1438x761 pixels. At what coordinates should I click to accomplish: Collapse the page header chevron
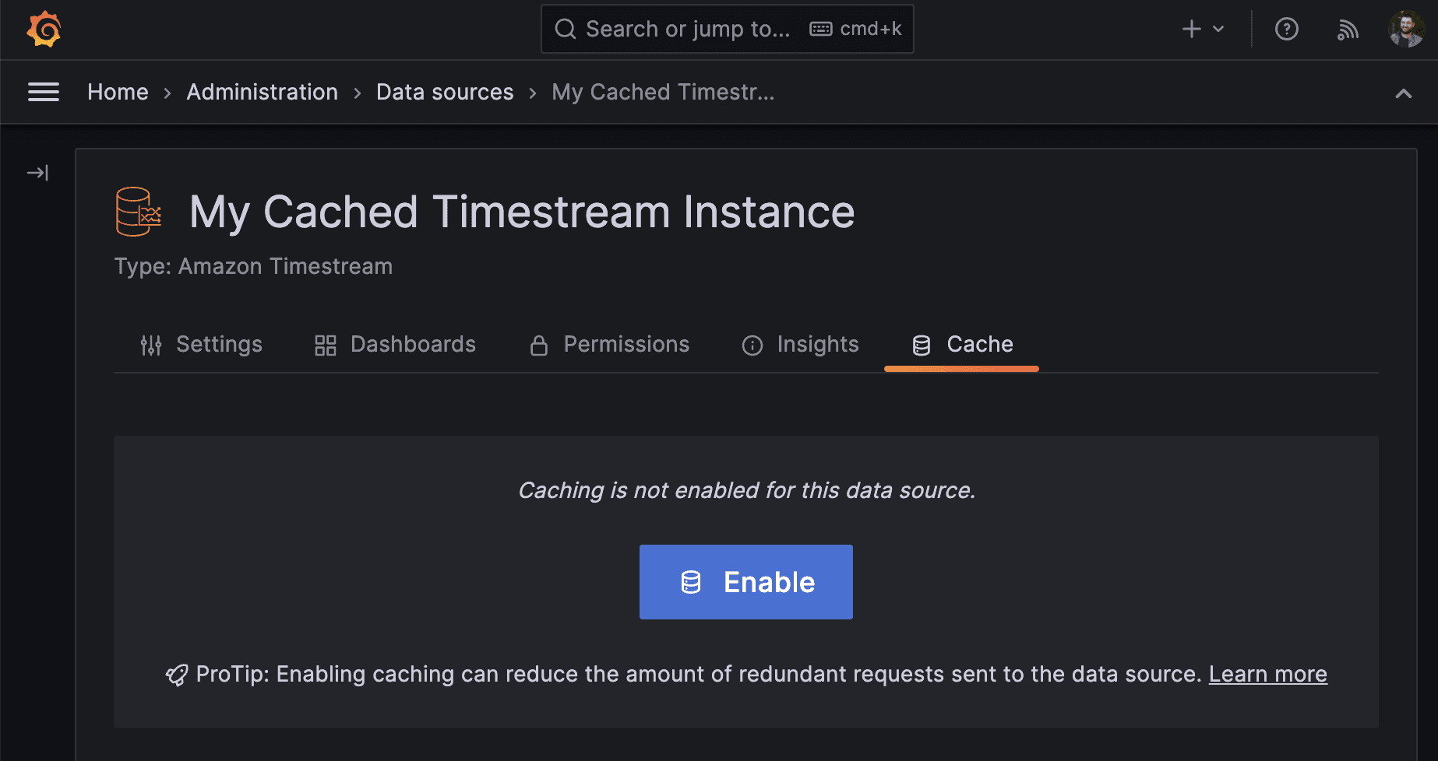1404,93
